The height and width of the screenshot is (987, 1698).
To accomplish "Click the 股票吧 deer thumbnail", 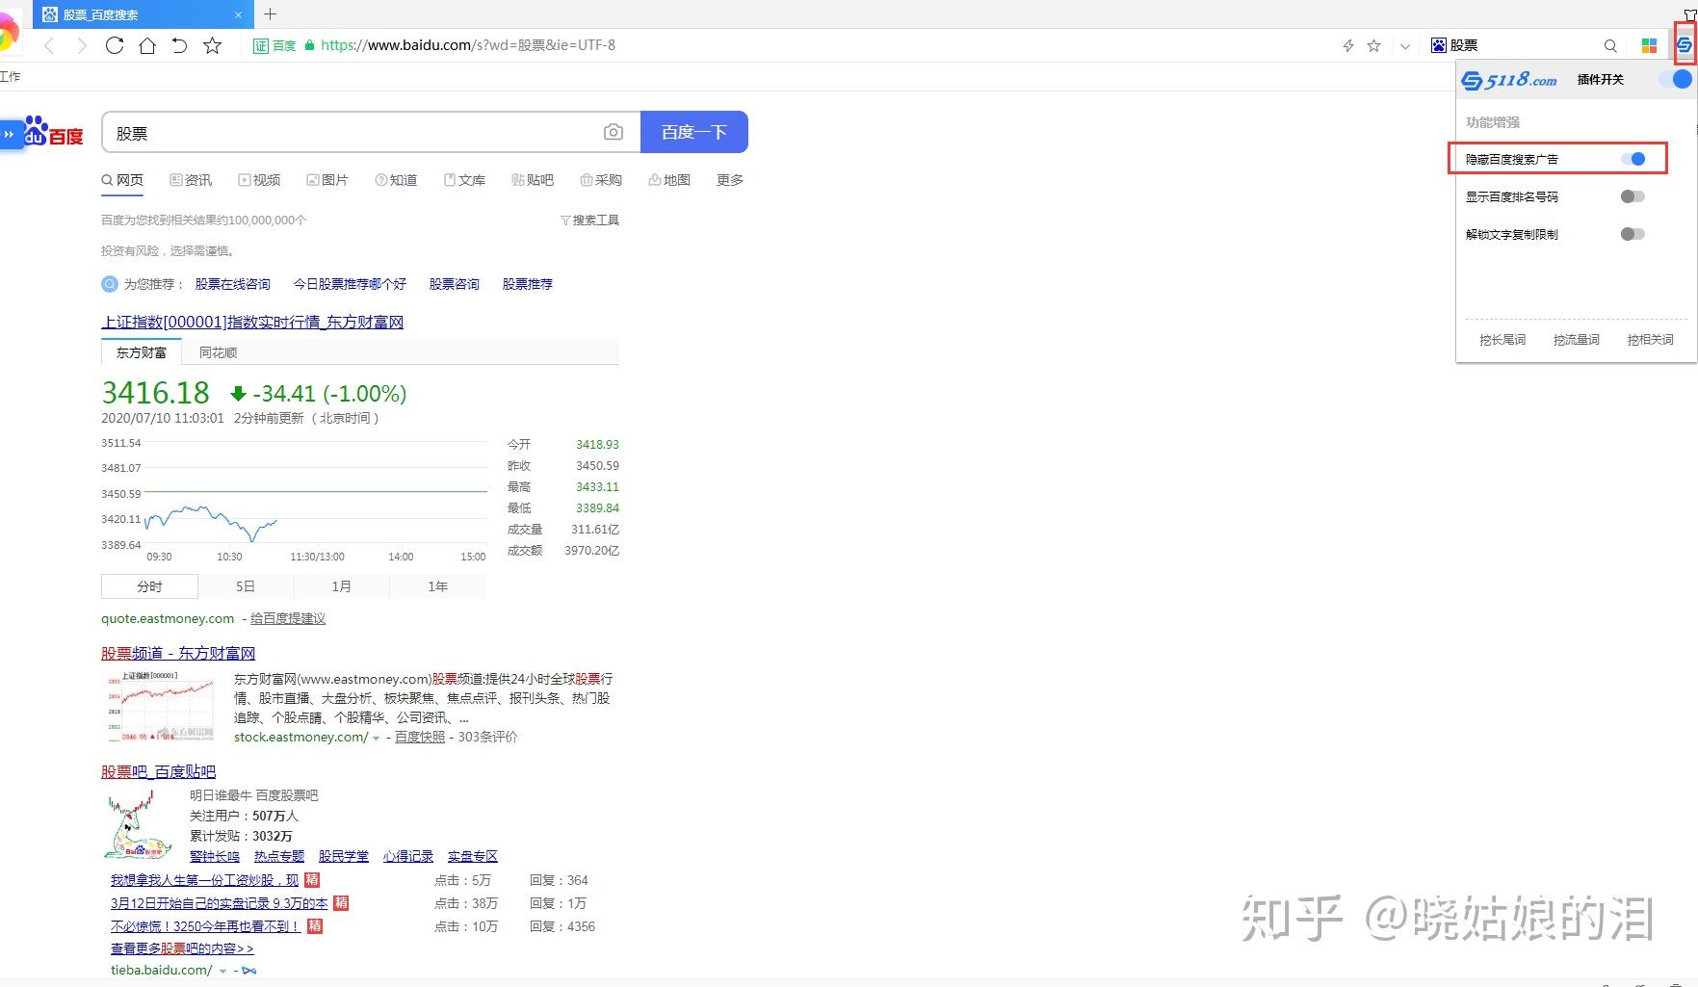I will (x=139, y=824).
